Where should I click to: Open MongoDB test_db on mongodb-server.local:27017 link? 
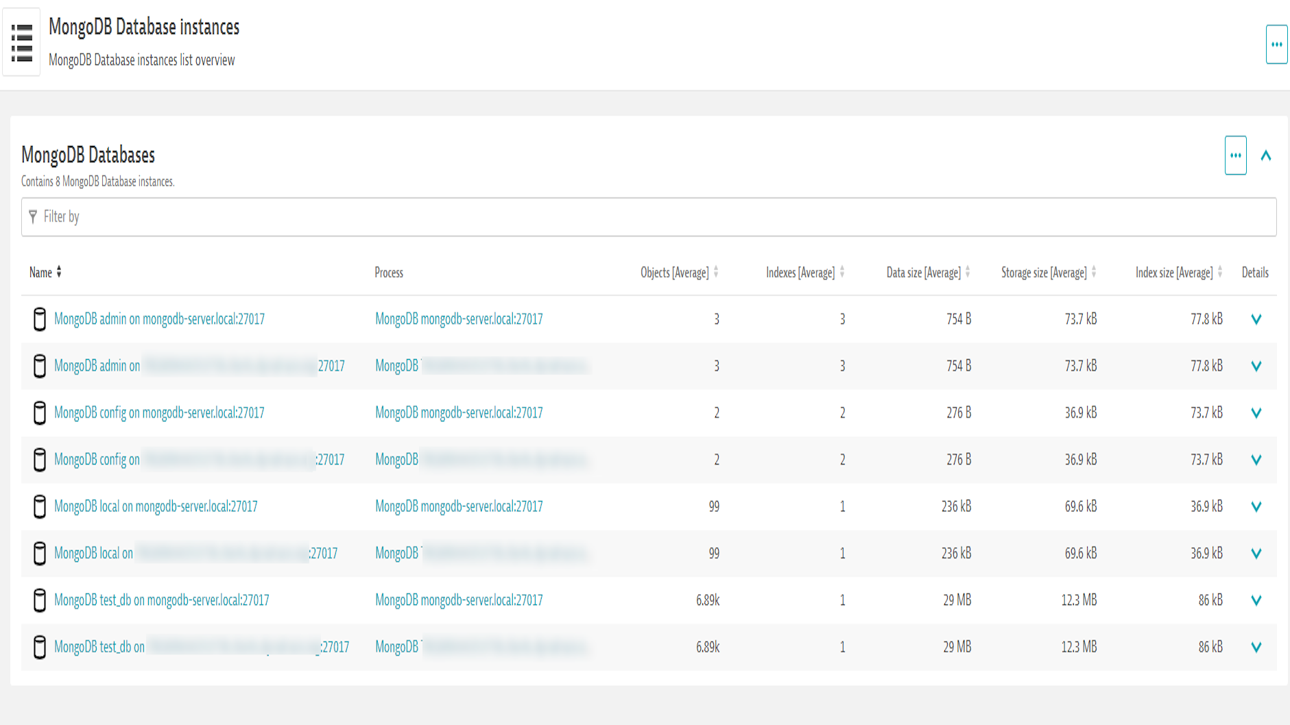tap(161, 600)
